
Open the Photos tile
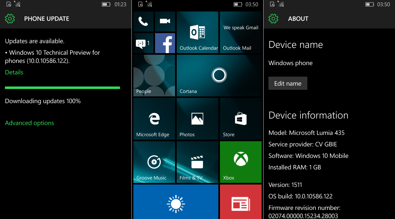tap(197, 119)
